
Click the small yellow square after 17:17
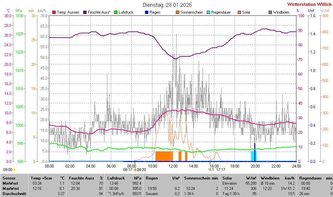(x=227, y=170)
